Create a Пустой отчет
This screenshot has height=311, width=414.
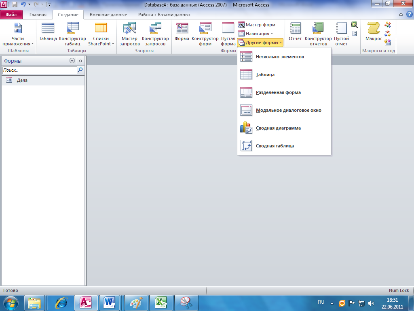(x=341, y=34)
